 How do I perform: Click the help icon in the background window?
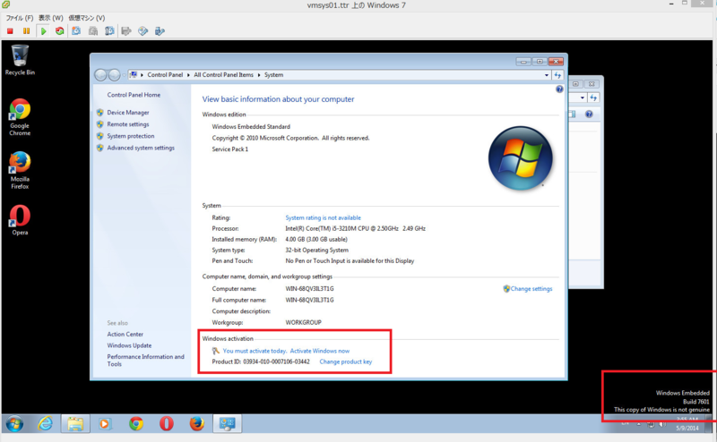pyautogui.click(x=589, y=115)
